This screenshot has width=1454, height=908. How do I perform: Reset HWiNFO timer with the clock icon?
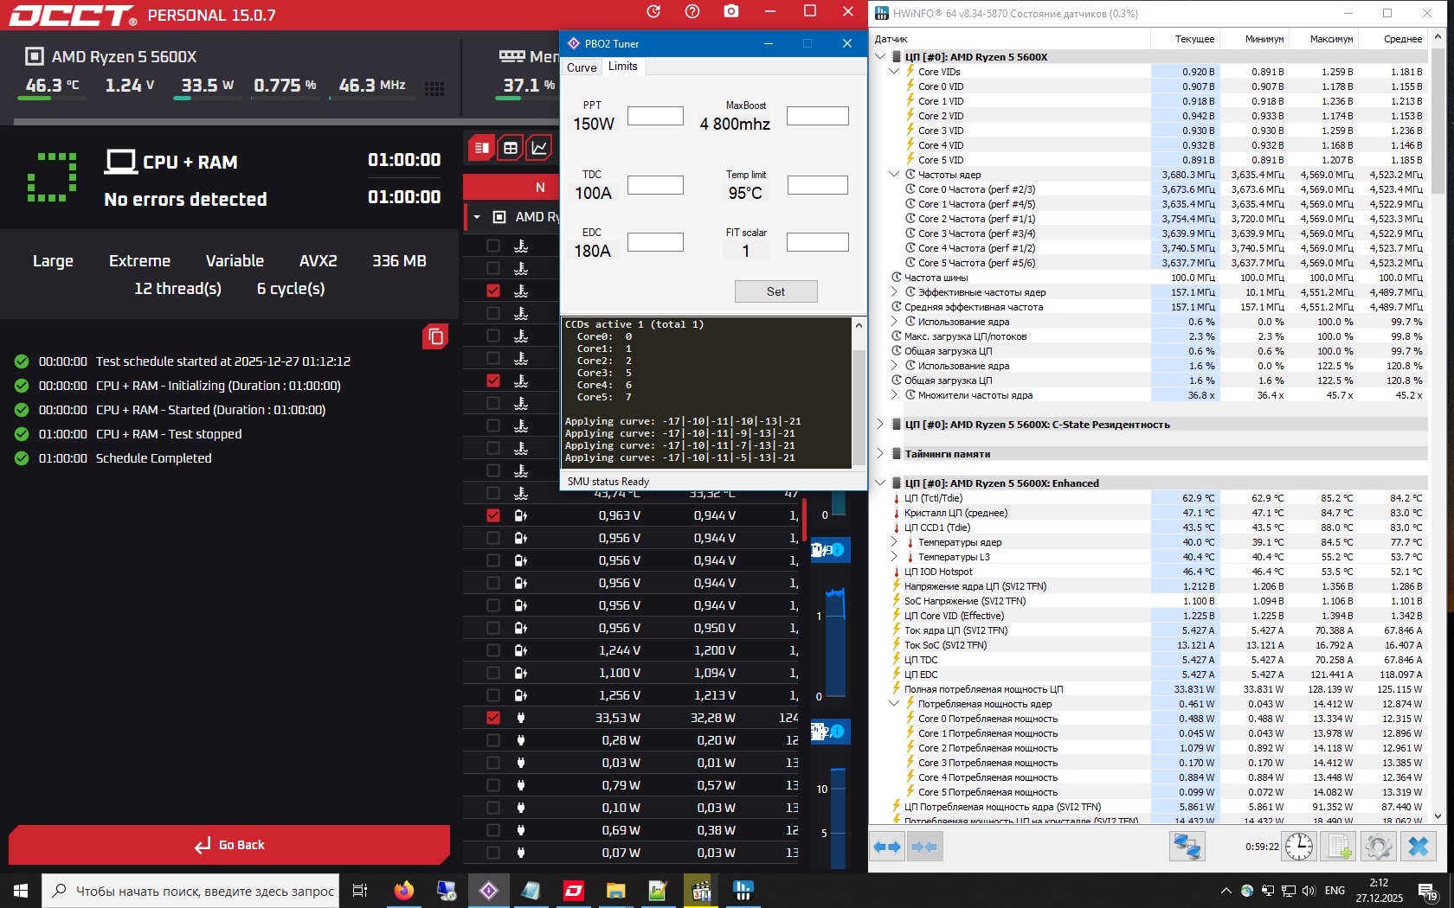(1299, 847)
